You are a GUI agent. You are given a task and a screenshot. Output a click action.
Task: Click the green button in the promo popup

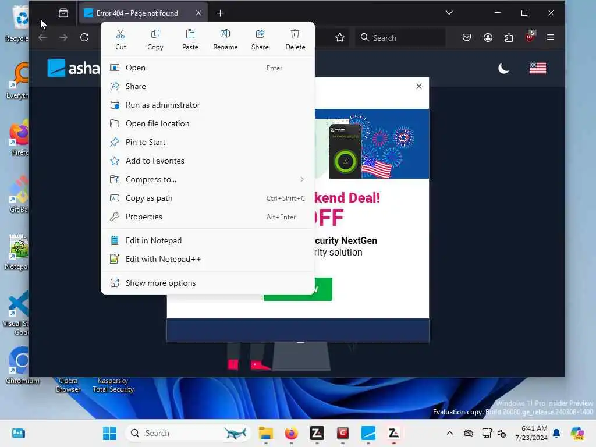(298, 289)
